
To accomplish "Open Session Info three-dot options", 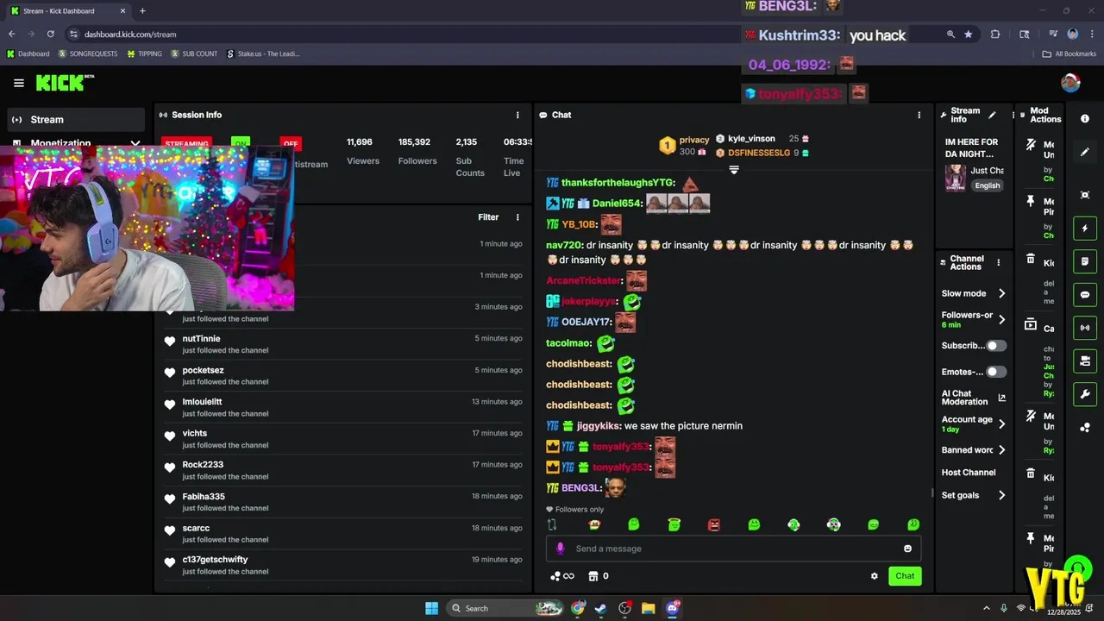I will (x=517, y=115).
